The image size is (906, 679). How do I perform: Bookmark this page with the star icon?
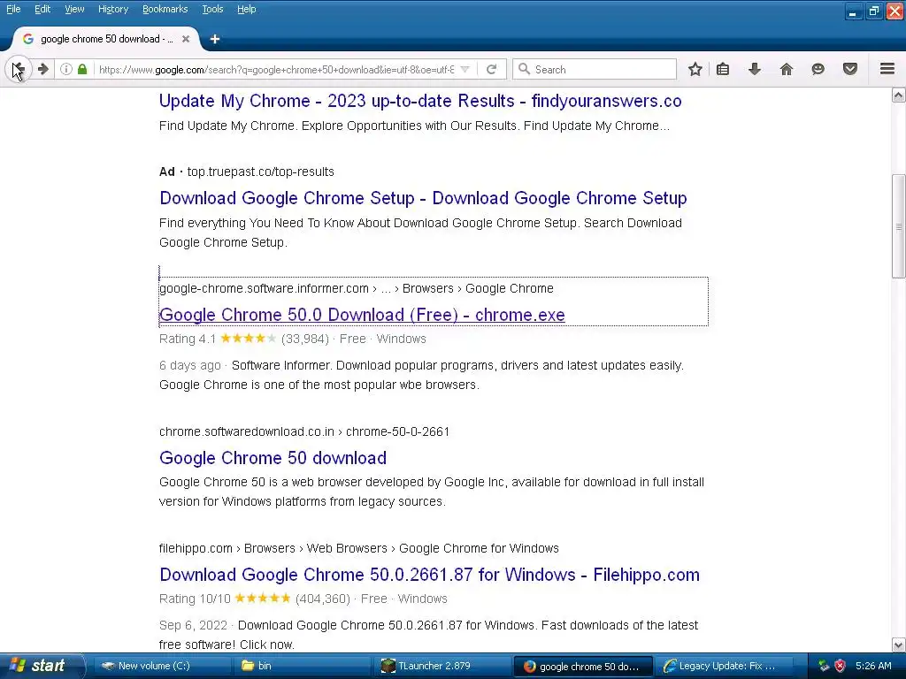(695, 69)
